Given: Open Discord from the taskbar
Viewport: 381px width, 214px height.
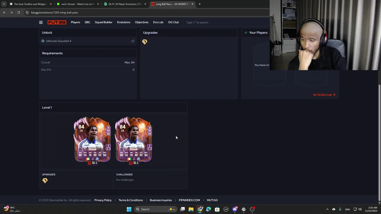Looking at the screenshot, I should (x=235, y=209).
